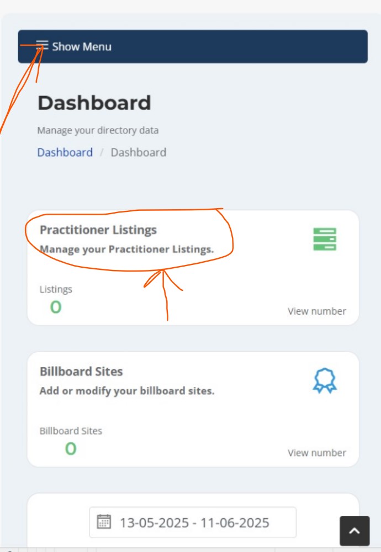Click View number on Practitioner Listings card
Image resolution: width=381 pixels, height=552 pixels.
coord(317,311)
